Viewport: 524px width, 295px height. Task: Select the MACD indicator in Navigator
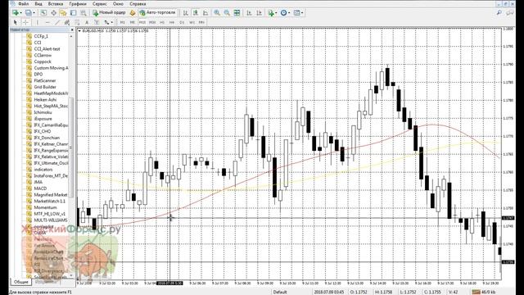point(40,188)
